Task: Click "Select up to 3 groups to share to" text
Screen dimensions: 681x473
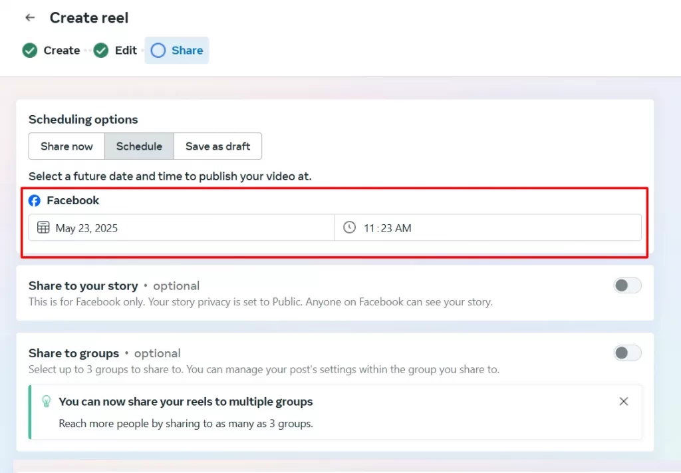Action: [x=264, y=370]
